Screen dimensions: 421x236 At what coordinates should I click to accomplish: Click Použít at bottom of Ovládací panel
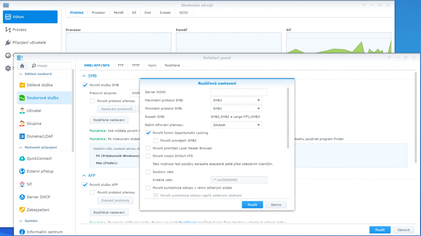click(x=380, y=230)
